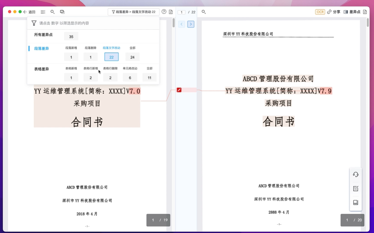Go to previous difference with left arrow
The height and width of the screenshot is (233, 374).
tap(182, 24)
